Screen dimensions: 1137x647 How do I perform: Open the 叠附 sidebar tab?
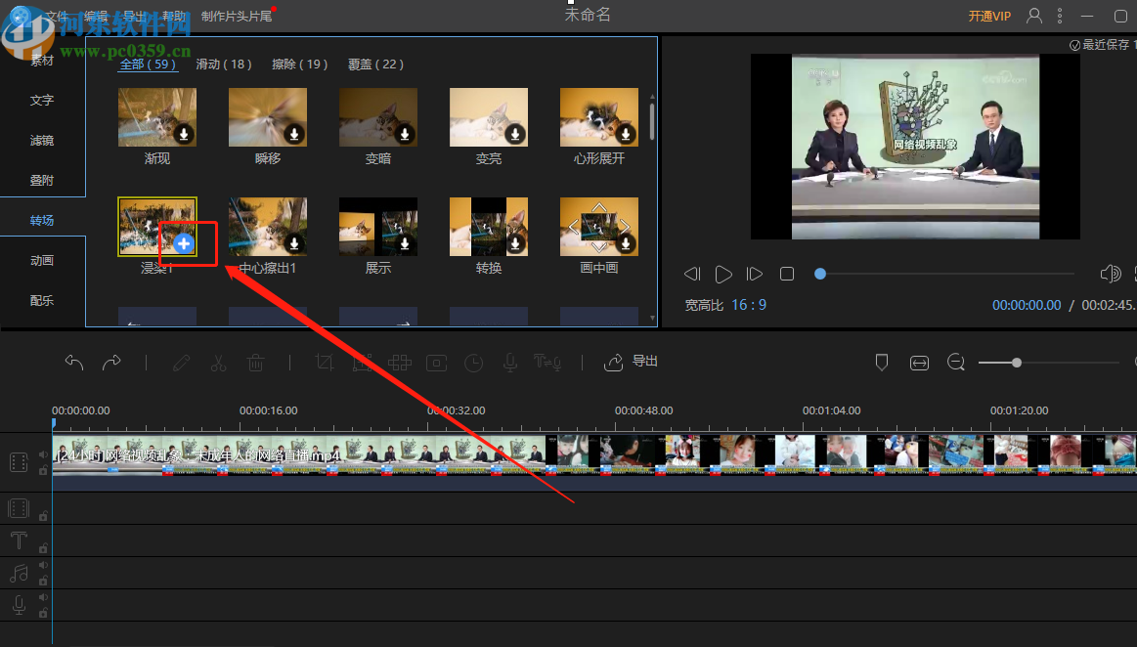coord(42,180)
